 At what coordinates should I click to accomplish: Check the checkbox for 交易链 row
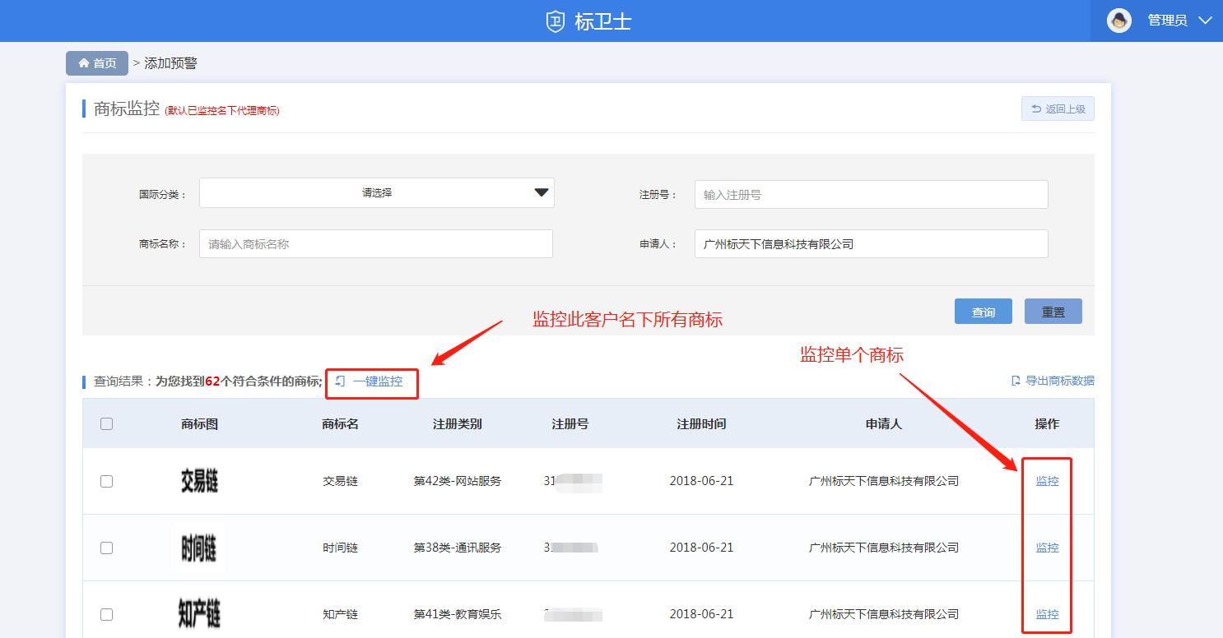[x=106, y=481]
